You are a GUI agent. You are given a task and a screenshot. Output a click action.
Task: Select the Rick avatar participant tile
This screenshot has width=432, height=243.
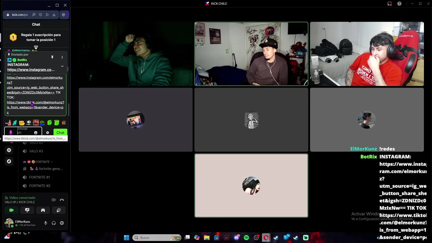[x=251, y=120]
